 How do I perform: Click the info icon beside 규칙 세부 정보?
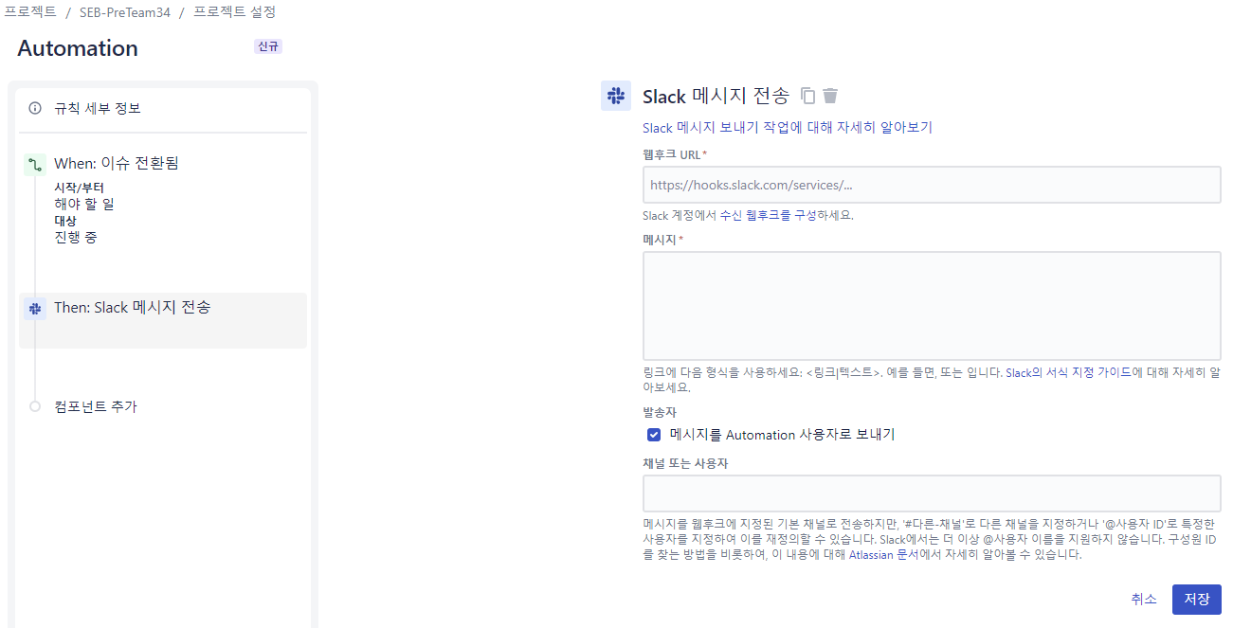pos(35,108)
